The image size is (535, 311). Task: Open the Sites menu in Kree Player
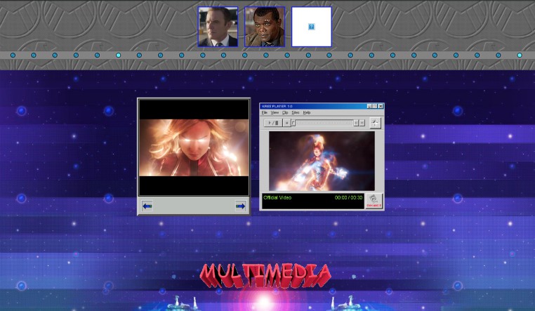pyautogui.click(x=296, y=112)
